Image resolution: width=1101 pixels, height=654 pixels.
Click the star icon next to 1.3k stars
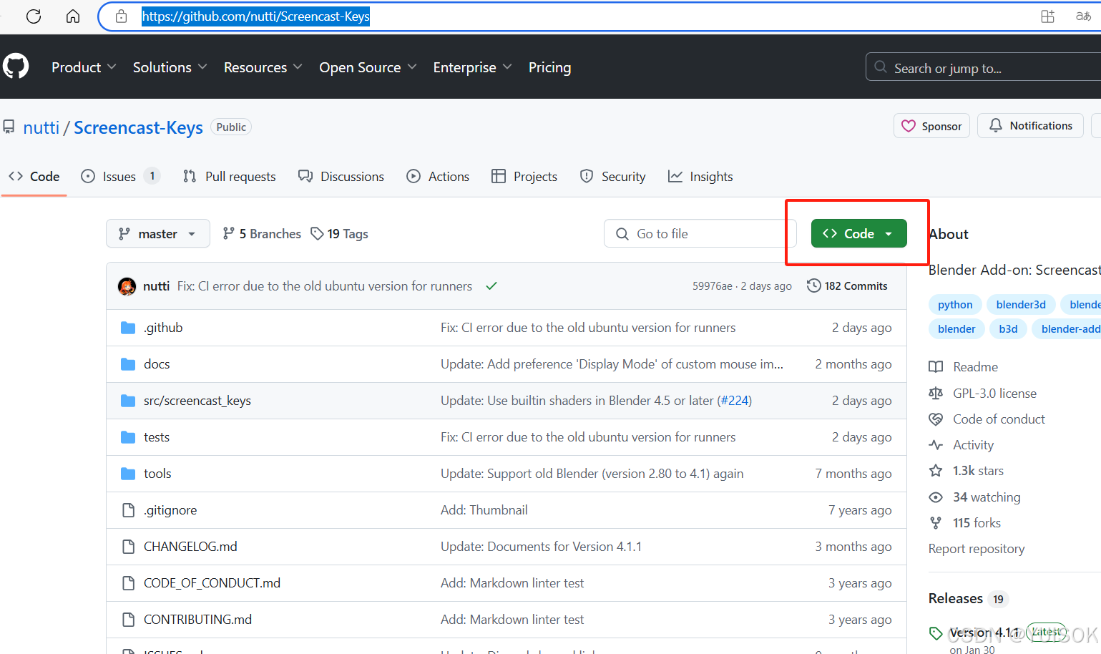point(936,471)
